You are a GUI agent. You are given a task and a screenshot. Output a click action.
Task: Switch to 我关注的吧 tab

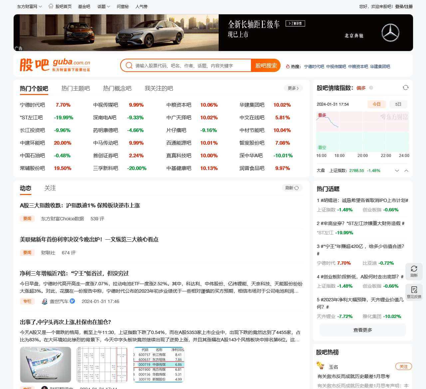(159, 88)
